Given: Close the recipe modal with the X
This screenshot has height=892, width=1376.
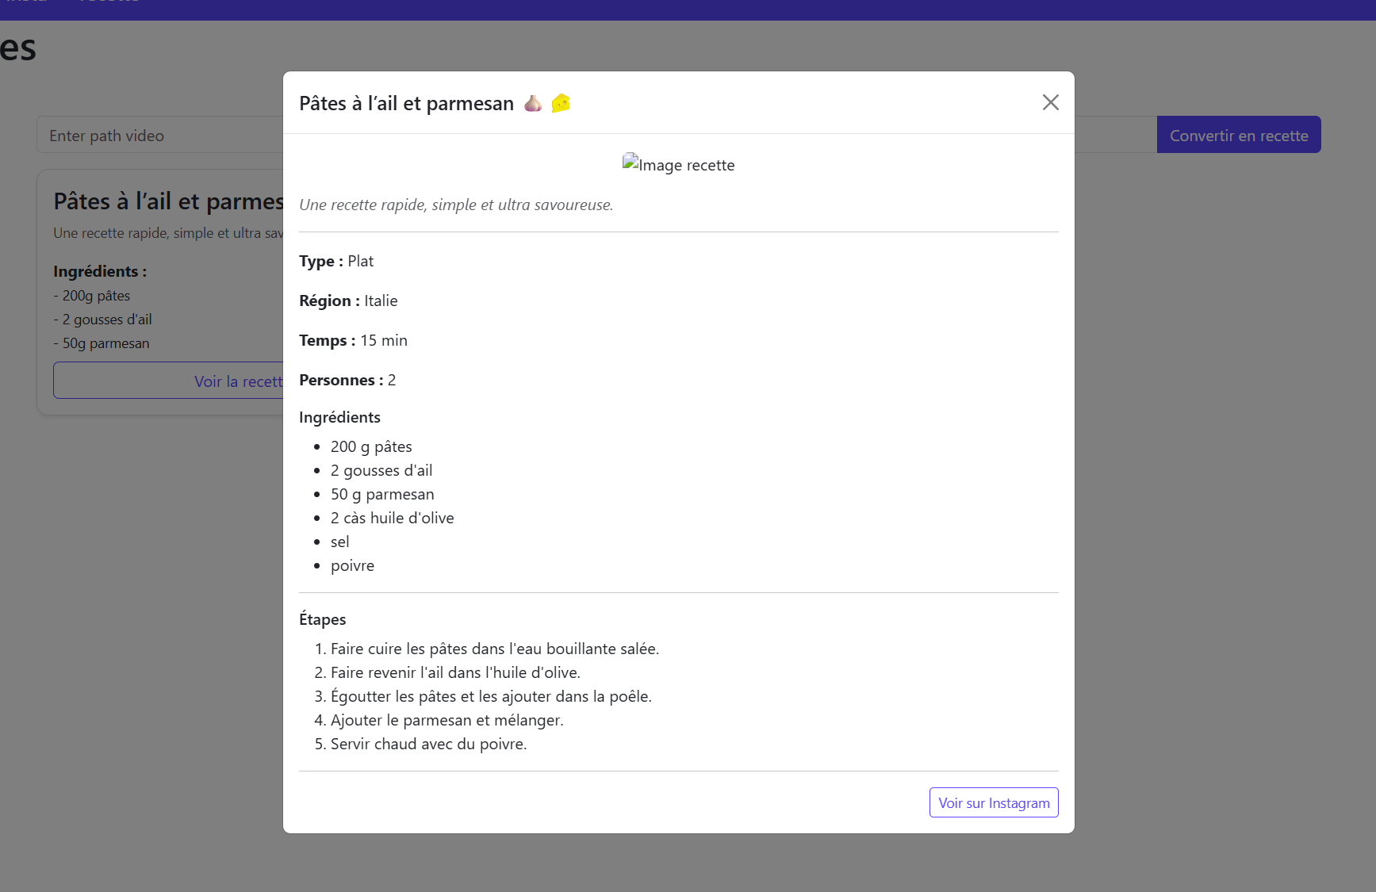Looking at the screenshot, I should 1050,102.
